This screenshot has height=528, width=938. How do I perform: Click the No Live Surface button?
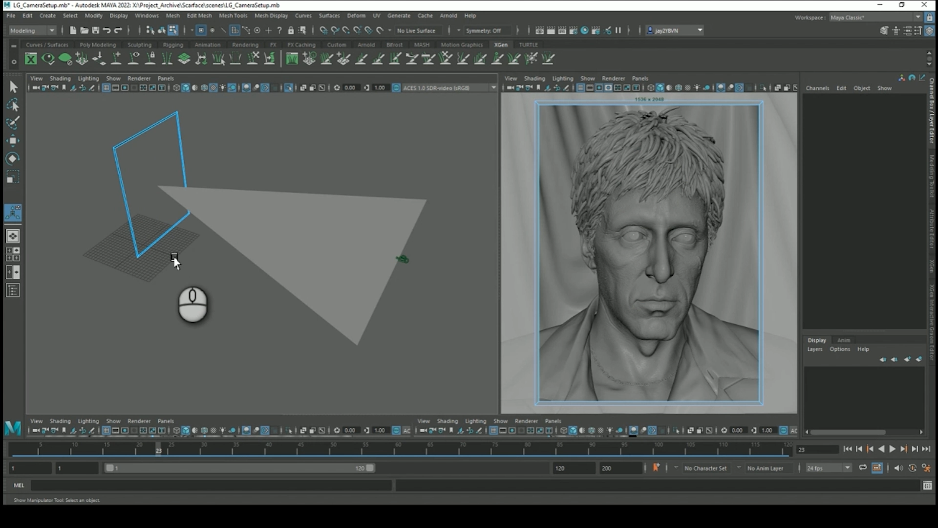coord(416,30)
